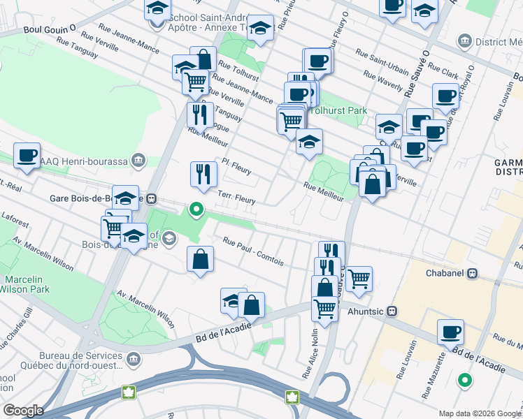Select the Bureau de Services Québec pin

(134, 360)
